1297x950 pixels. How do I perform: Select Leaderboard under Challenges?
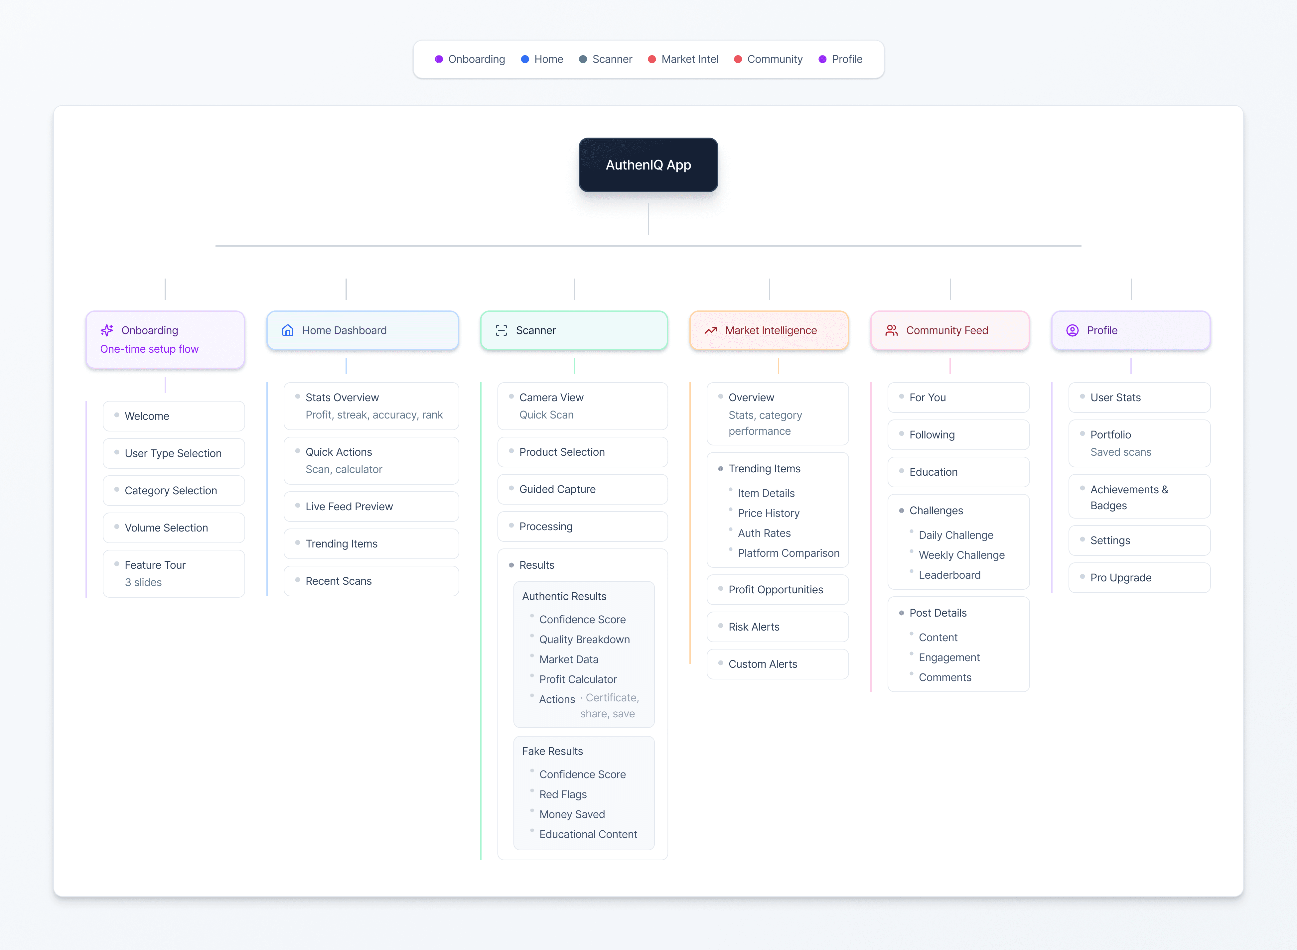[949, 575]
